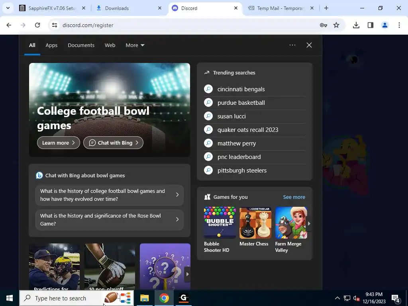This screenshot has width=408, height=306.
Task: Close the Discord browser tab
Action: [236, 8]
